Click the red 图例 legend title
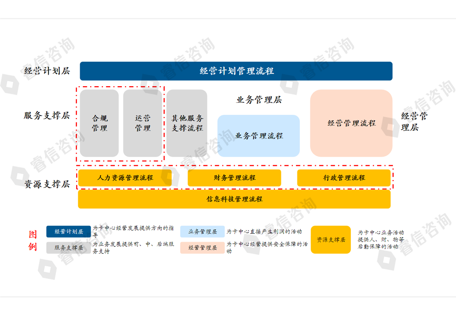The width and height of the screenshot is (456, 315). pos(33,240)
